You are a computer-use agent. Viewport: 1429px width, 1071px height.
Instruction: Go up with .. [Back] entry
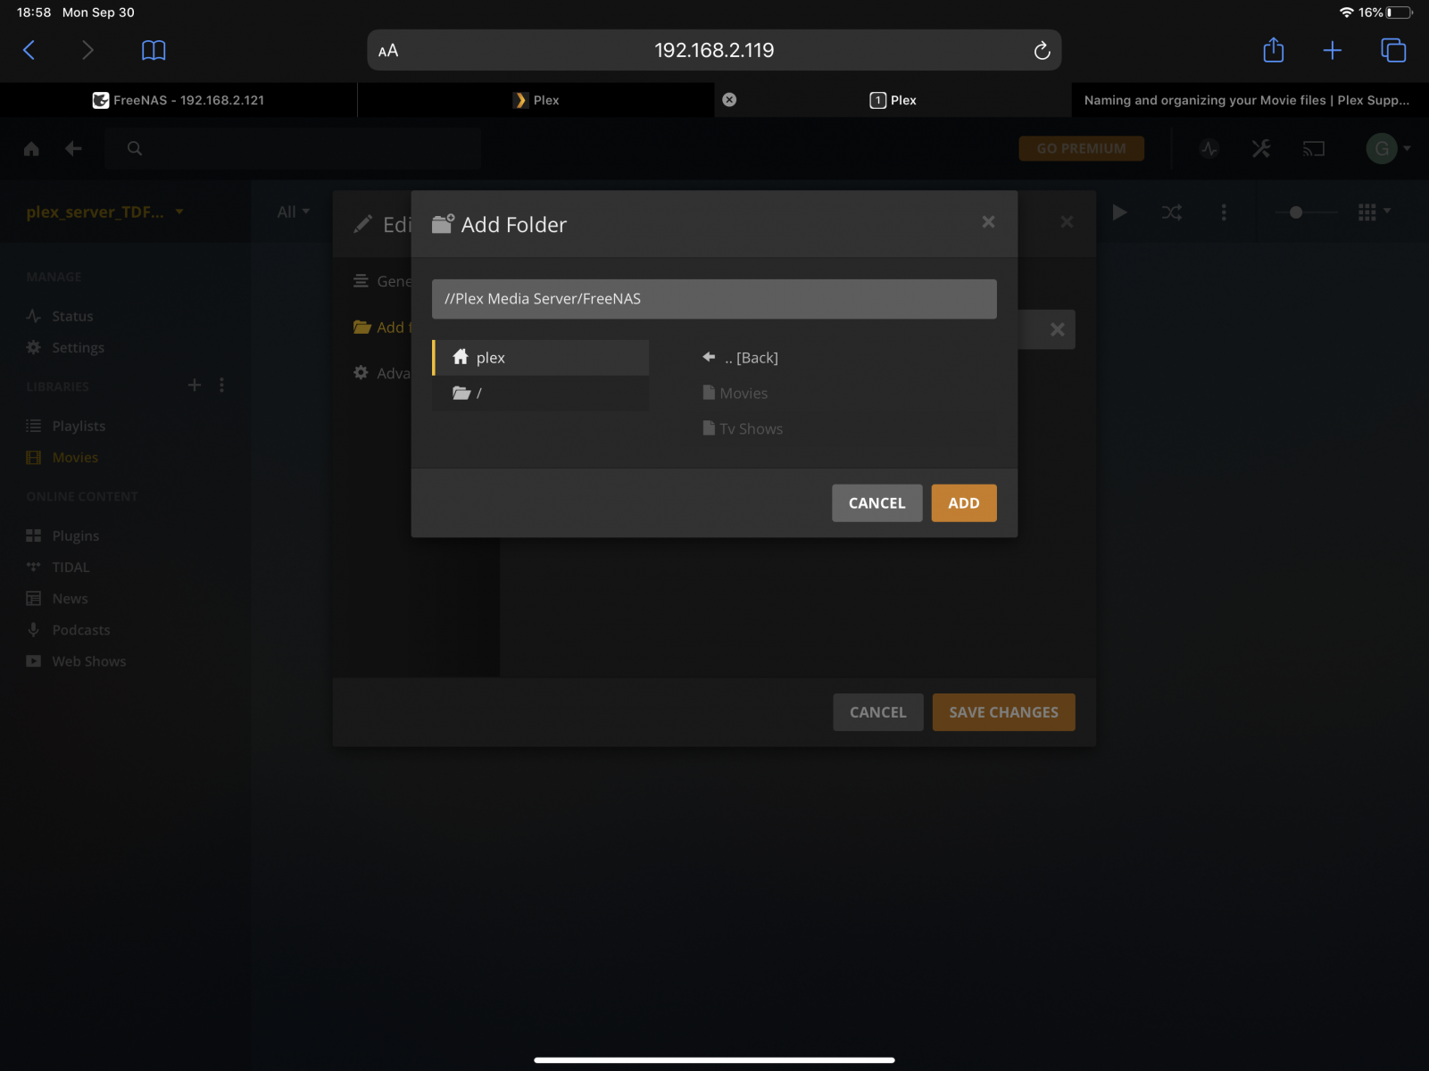[740, 357]
